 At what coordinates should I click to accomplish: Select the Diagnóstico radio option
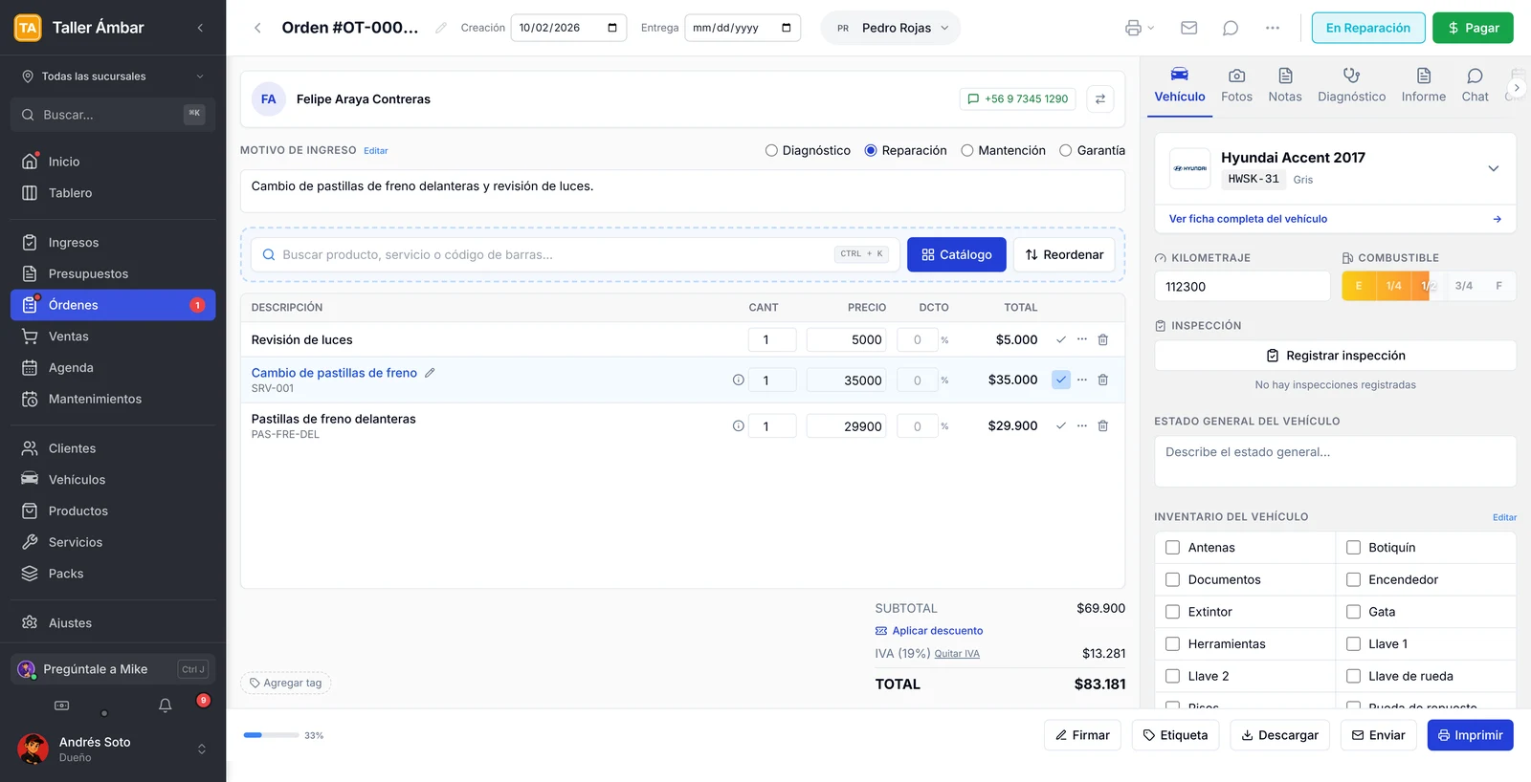pos(771,150)
